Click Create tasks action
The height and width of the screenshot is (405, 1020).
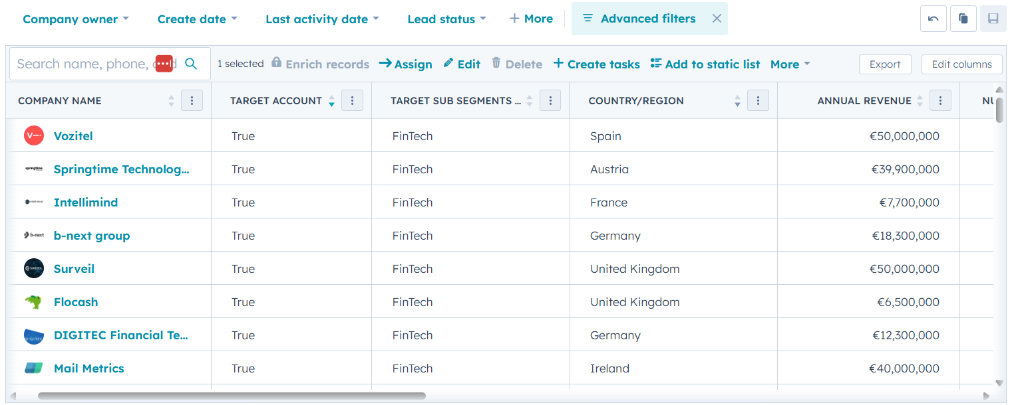(597, 64)
